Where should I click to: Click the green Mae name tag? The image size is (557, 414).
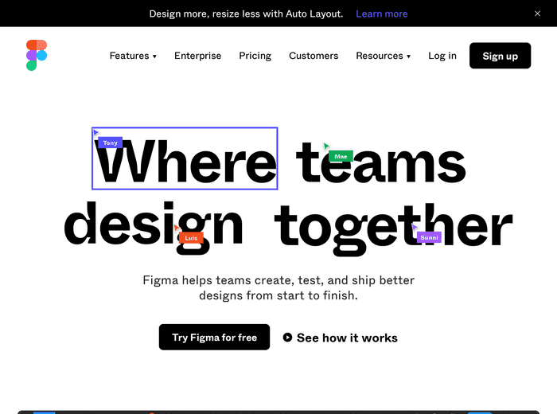click(x=341, y=156)
